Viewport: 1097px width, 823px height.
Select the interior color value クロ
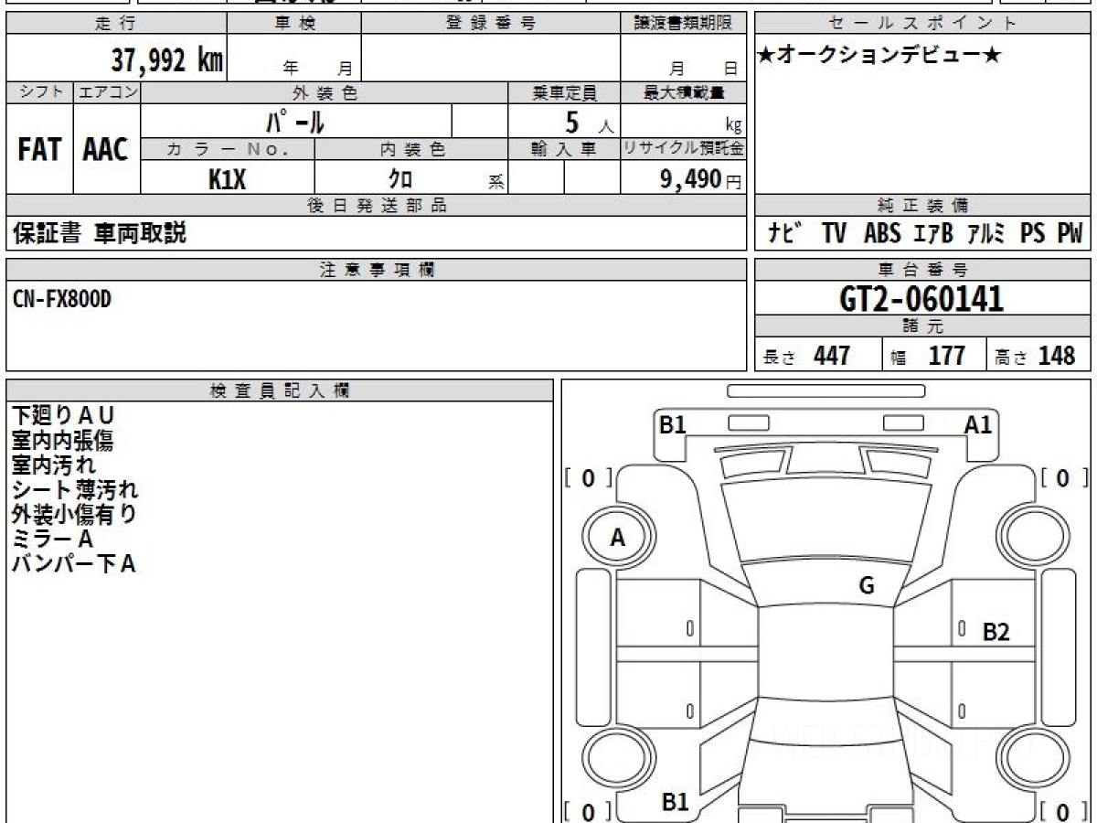click(400, 179)
